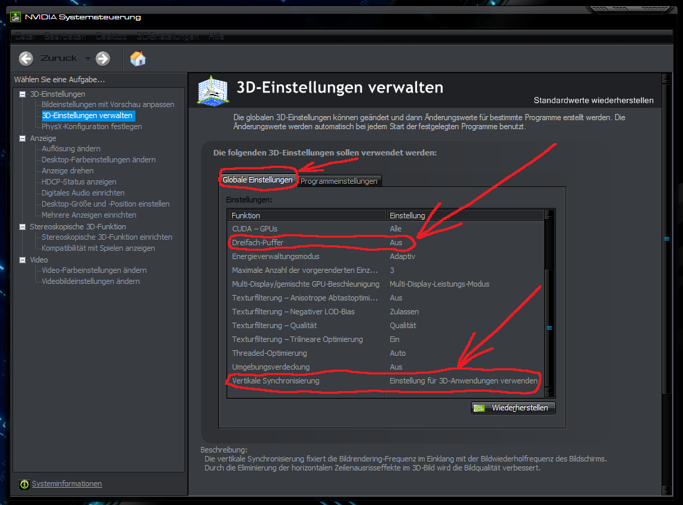Open the 3D-Einstellungen menu
This screenshot has height=505, width=683.
(168, 37)
